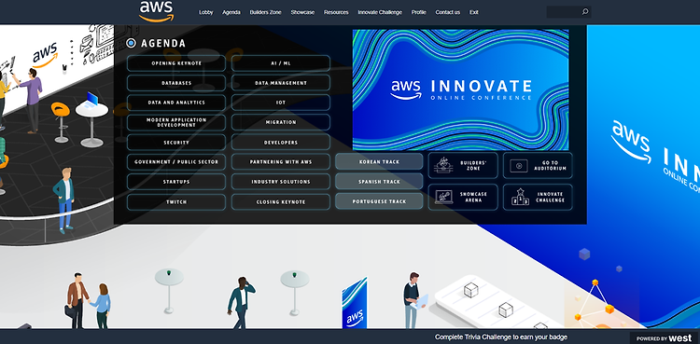Select Developers agenda button
Viewport: 700px width, 344px height.
[281, 143]
